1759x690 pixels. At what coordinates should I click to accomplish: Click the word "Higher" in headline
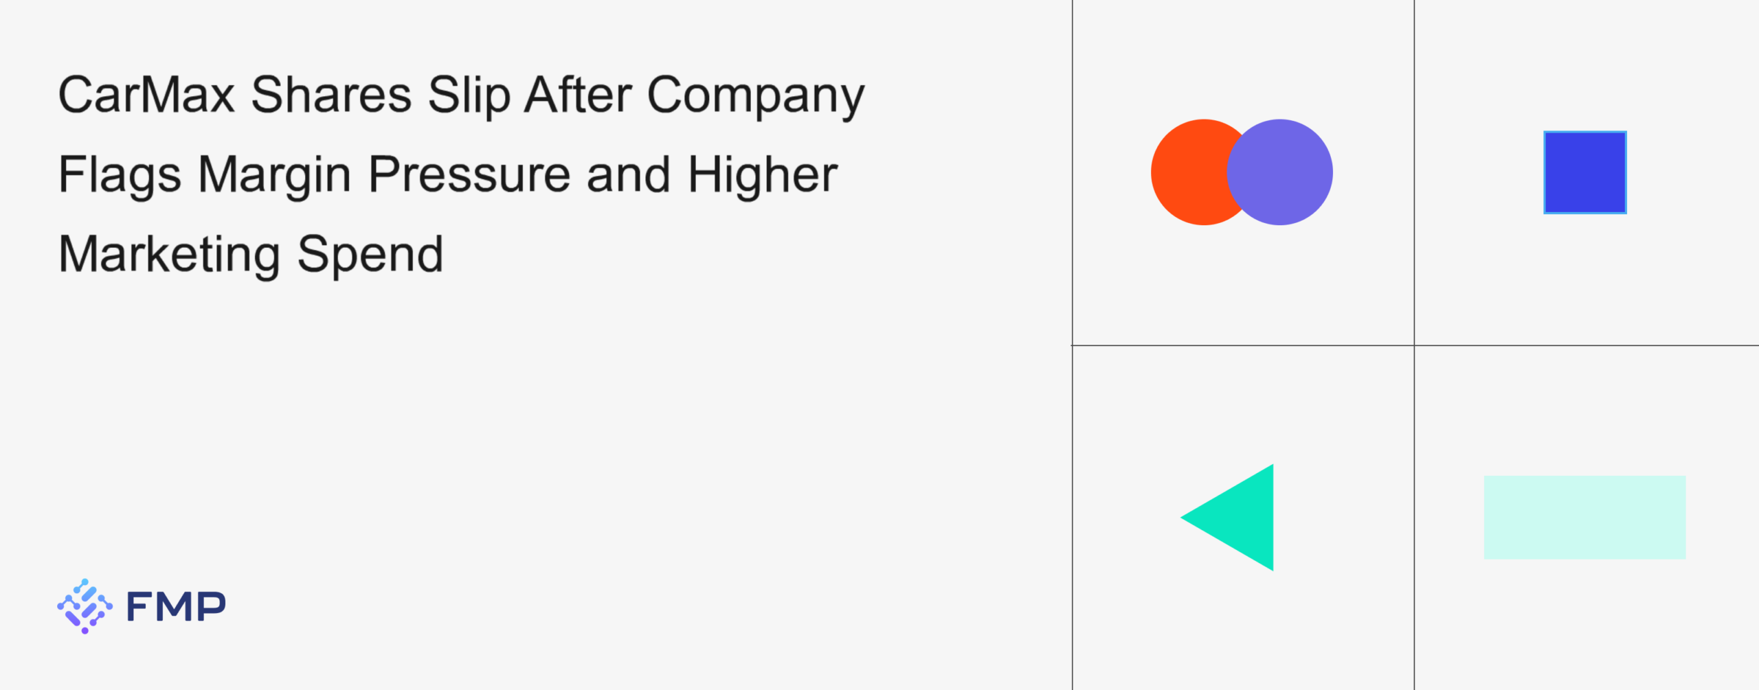(x=763, y=174)
